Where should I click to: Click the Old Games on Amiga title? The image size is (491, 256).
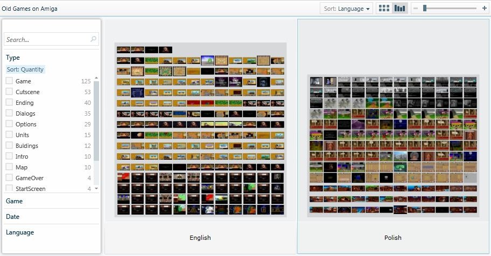[x=30, y=9]
